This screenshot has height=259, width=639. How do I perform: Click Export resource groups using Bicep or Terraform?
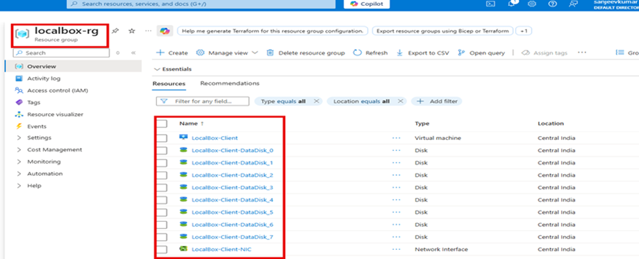pos(443,31)
